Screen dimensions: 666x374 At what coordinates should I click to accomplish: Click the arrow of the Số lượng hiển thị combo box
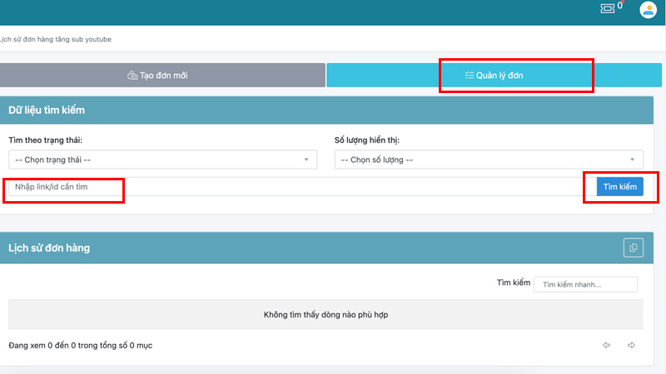point(632,160)
